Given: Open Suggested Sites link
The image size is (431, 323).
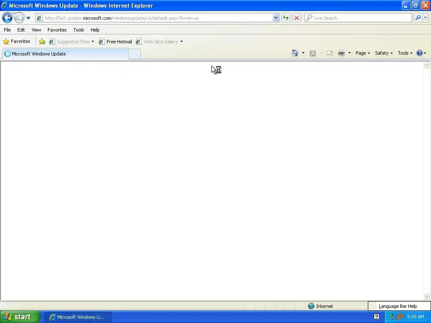Looking at the screenshot, I should click(x=69, y=42).
